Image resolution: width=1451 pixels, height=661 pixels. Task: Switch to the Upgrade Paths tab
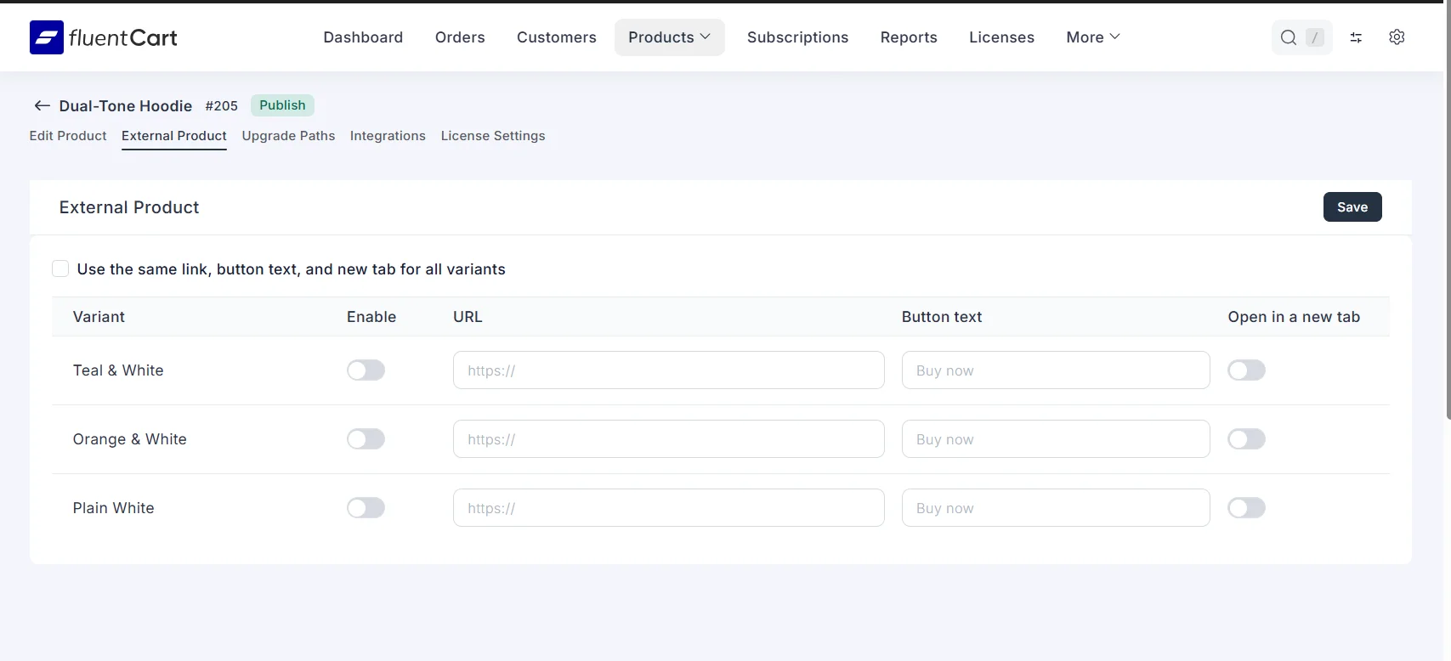[288, 136]
